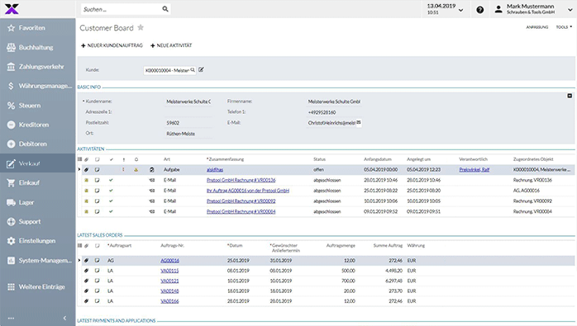
Task: Open Buchhaltung in the sidebar
Action: 37,47
